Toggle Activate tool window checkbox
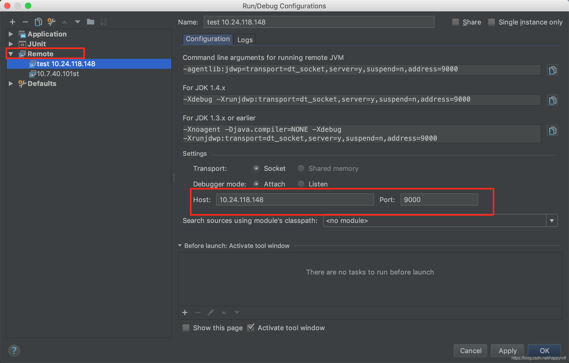 pos(251,328)
